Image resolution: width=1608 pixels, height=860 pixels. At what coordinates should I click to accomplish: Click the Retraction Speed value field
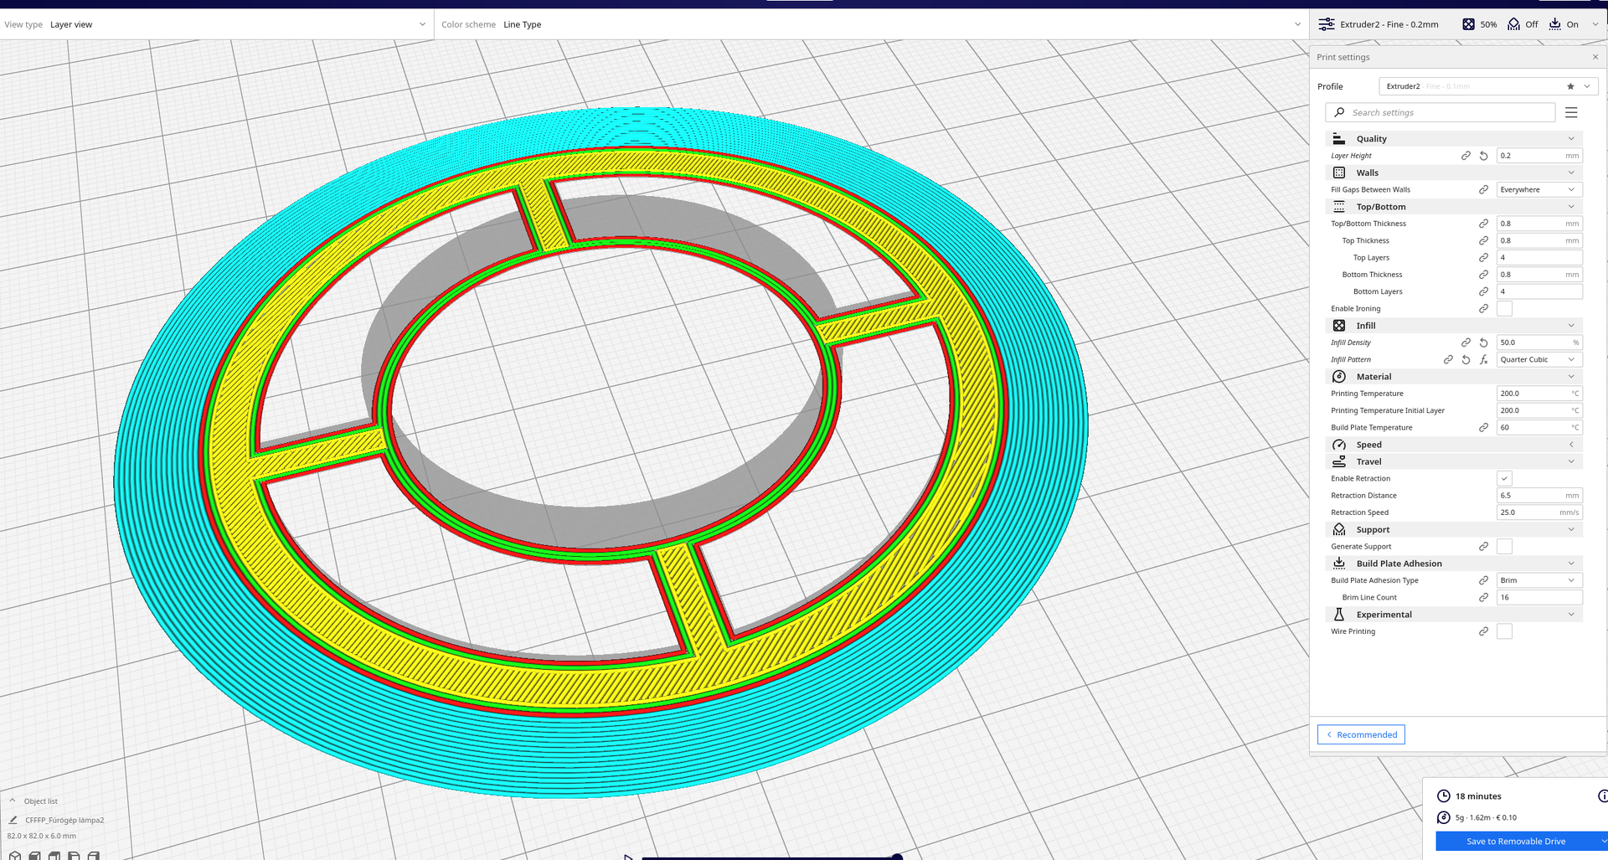pyautogui.click(x=1539, y=512)
